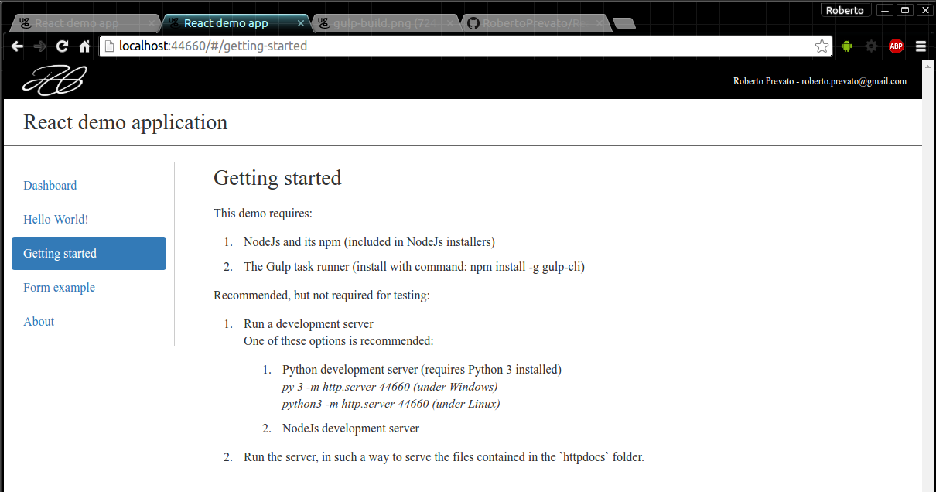
Task: Click the browser forward arrow
Action: pos(39,46)
